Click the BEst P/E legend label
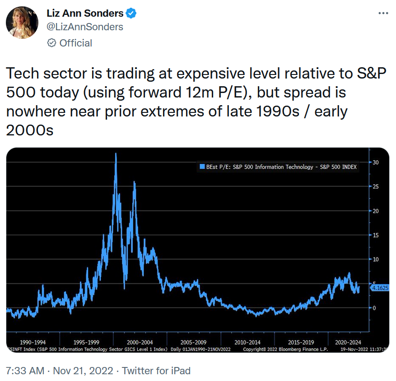This screenshot has height=381, width=396. click(x=281, y=167)
